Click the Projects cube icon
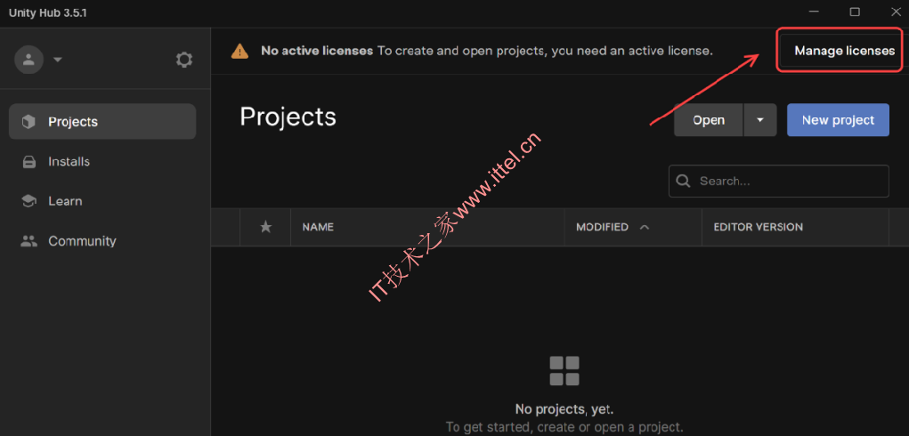The height and width of the screenshot is (436, 909). click(x=28, y=122)
